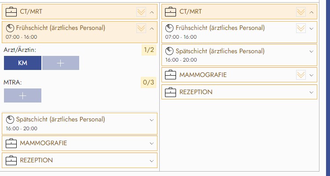Click the briefcase icon of left CT/MRT
The width and height of the screenshot is (330, 176).
tap(11, 12)
